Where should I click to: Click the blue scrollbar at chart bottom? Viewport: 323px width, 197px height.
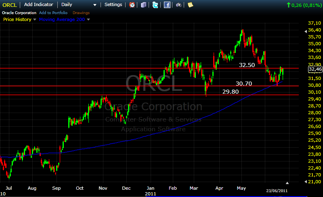tap(227, 196)
